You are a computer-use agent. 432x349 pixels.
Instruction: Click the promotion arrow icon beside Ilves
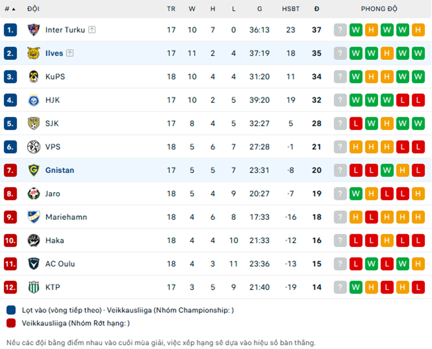70,53
